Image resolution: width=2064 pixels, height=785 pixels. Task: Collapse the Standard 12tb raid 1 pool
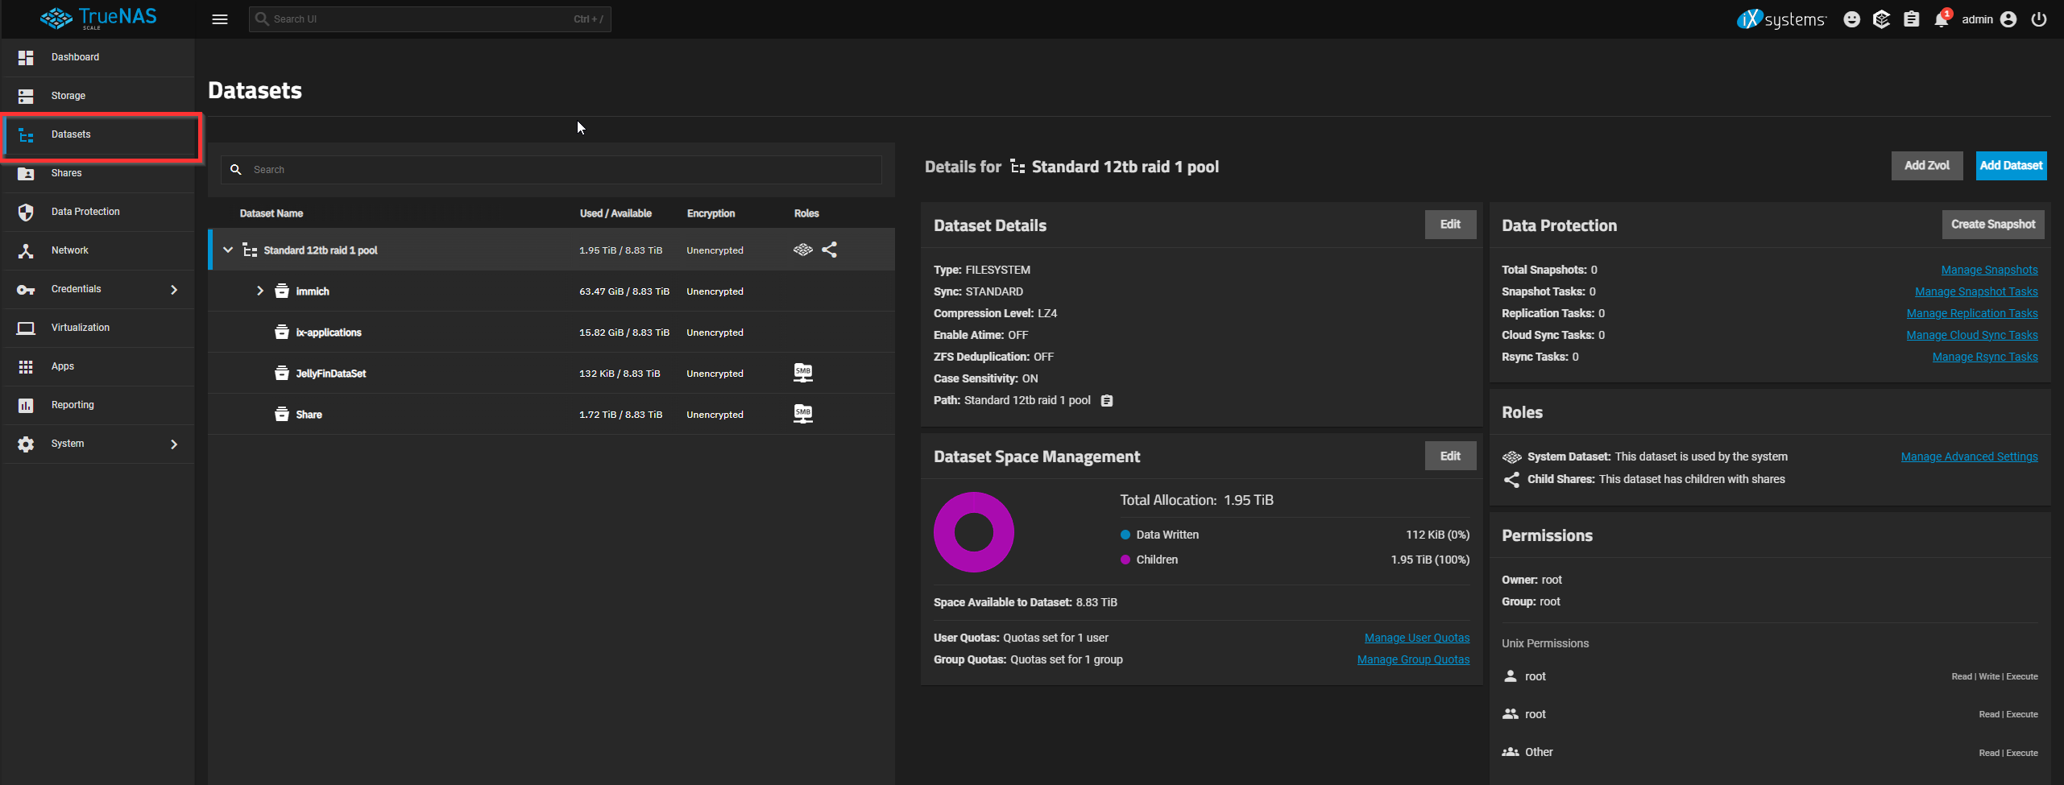tap(228, 250)
